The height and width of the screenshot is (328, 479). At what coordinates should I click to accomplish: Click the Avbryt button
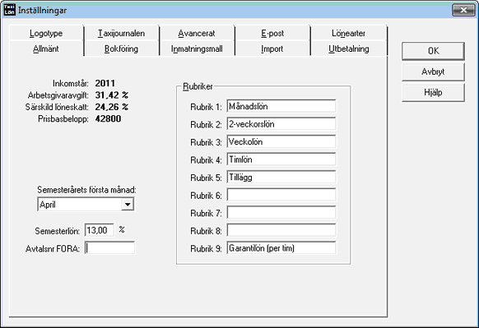click(433, 72)
